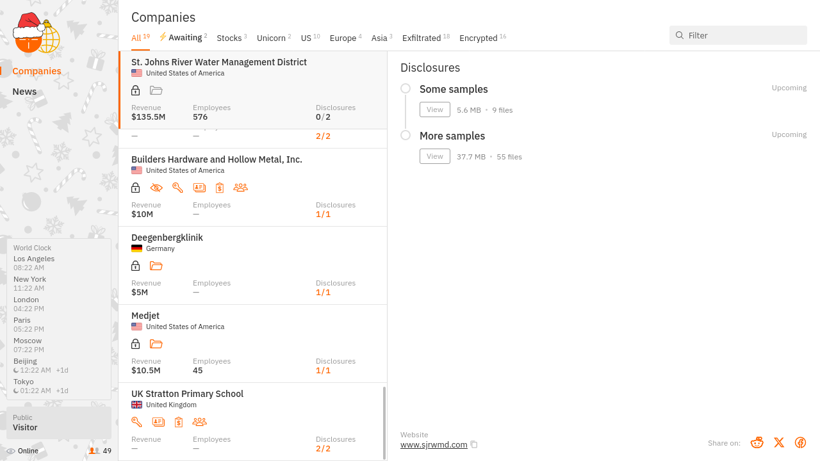Image resolution: width=820 pixels, height=461 pixels.
Task: Open the Encrypted tab
Action: [483, 38]
